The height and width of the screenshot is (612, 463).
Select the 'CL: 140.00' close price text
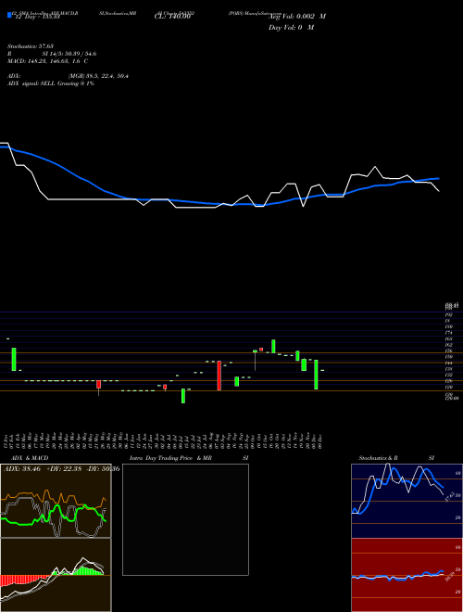pyautogui.click(x=172, y=17)
